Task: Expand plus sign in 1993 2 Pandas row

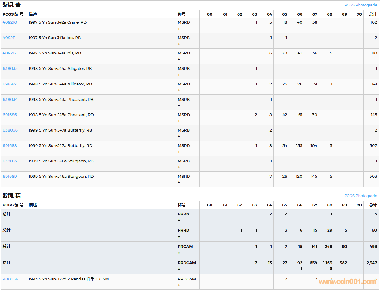Action: (x=179, y=285)
